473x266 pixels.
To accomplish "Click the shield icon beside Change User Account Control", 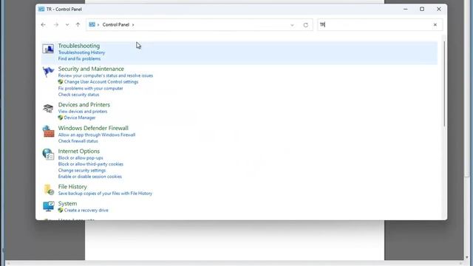I will tap(61, 82).
